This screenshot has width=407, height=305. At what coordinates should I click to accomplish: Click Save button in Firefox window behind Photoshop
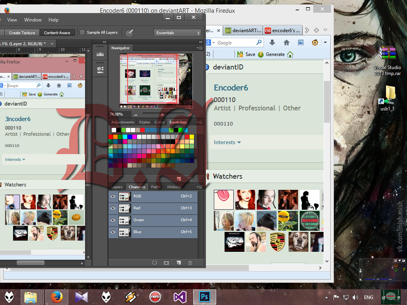(246, 54)
